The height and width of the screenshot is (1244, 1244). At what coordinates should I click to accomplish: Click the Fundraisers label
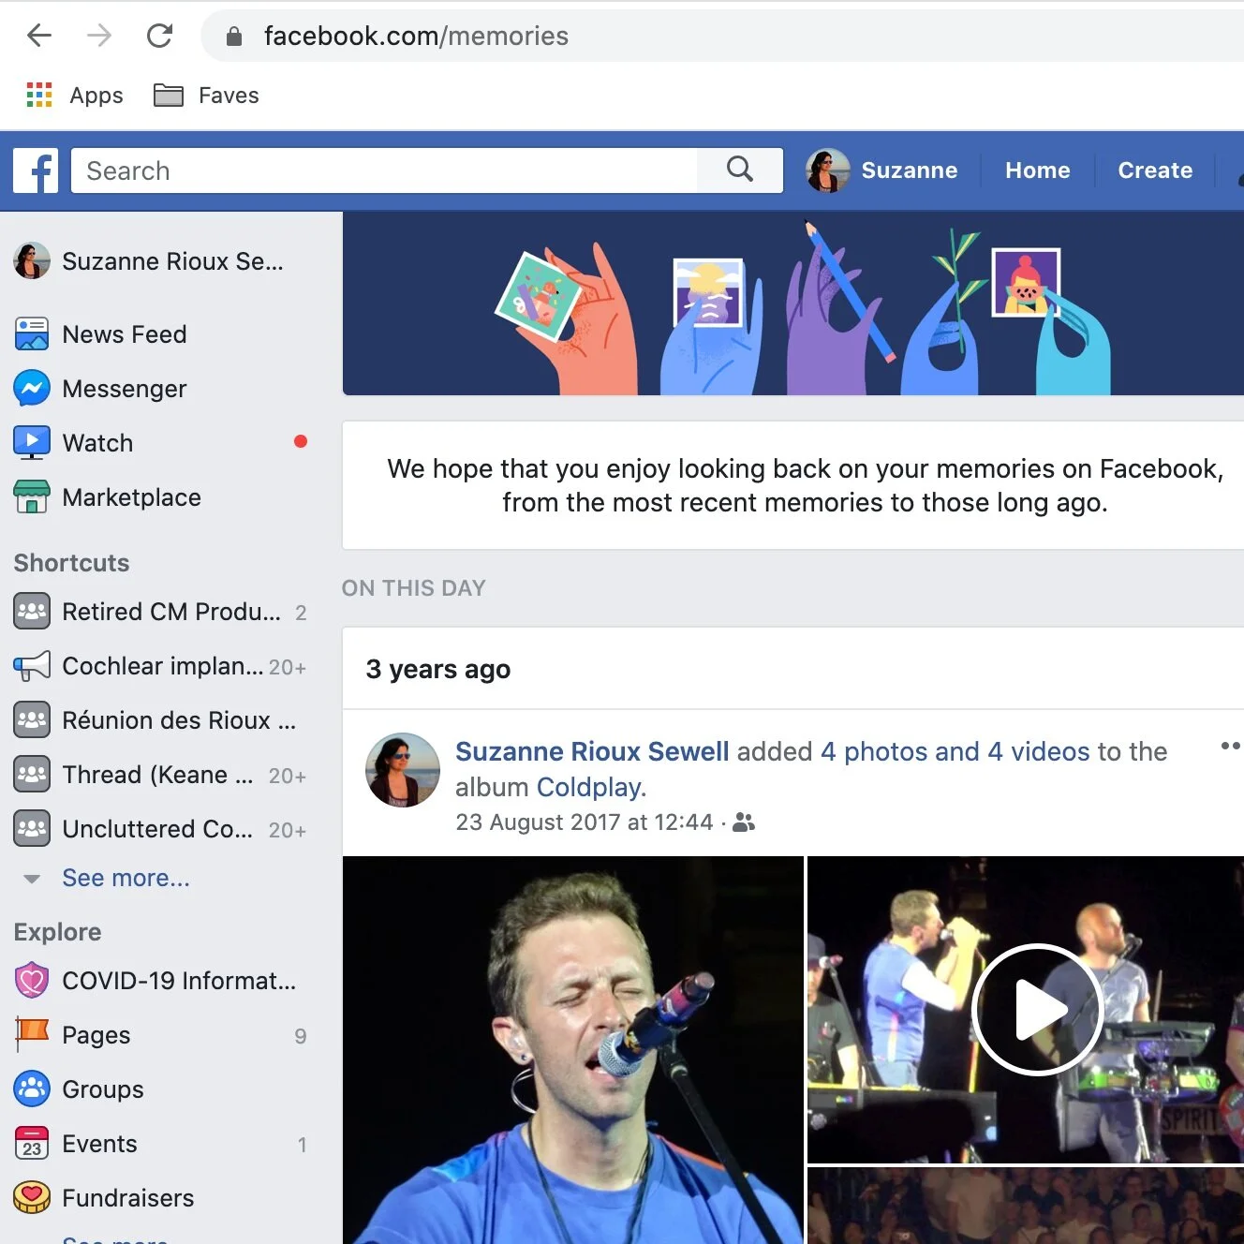pyautogui.click(x=128, y=1198)
